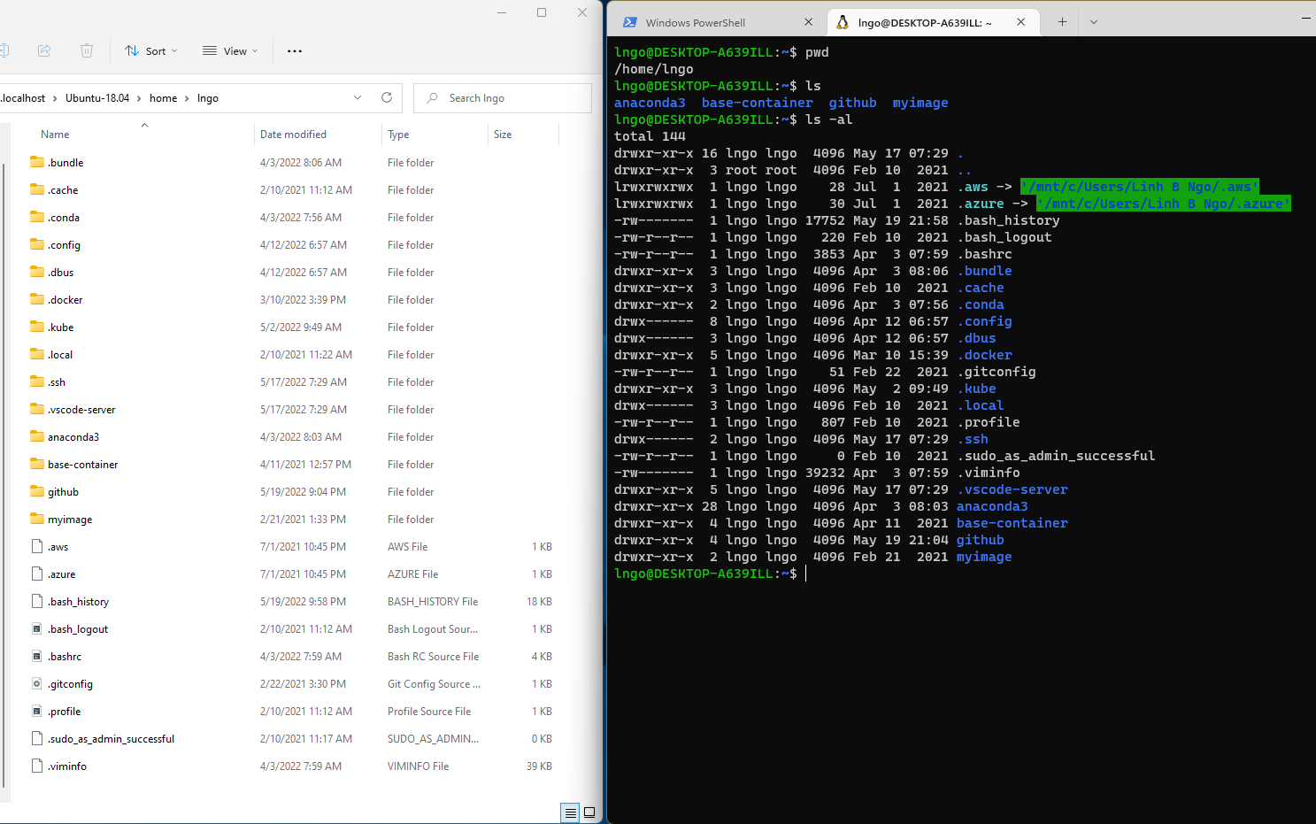Open the terminal tab chevron dropdown
Image resolution: width=1316 pixels, height=824 pixels.
1094,21
